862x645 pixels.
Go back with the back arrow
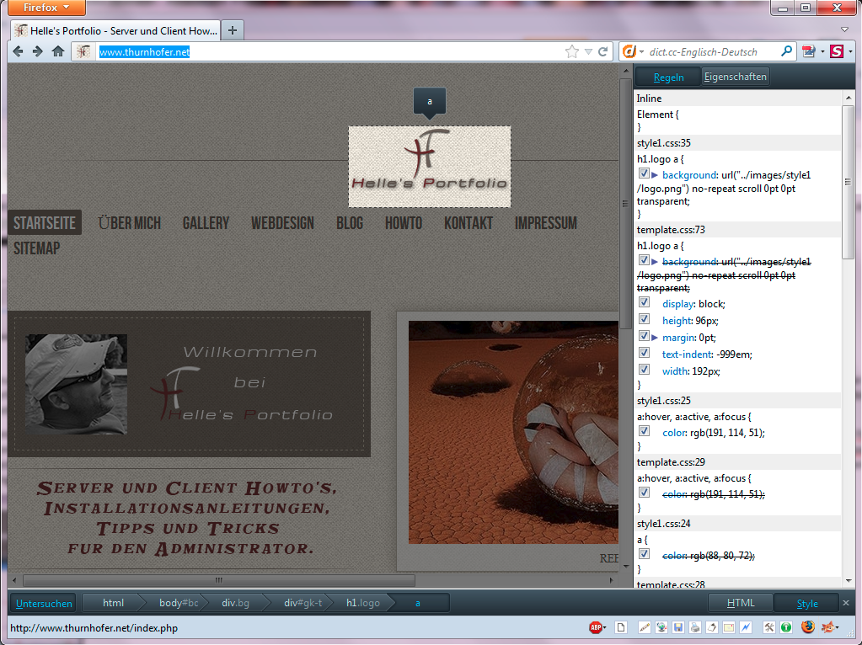19,51
